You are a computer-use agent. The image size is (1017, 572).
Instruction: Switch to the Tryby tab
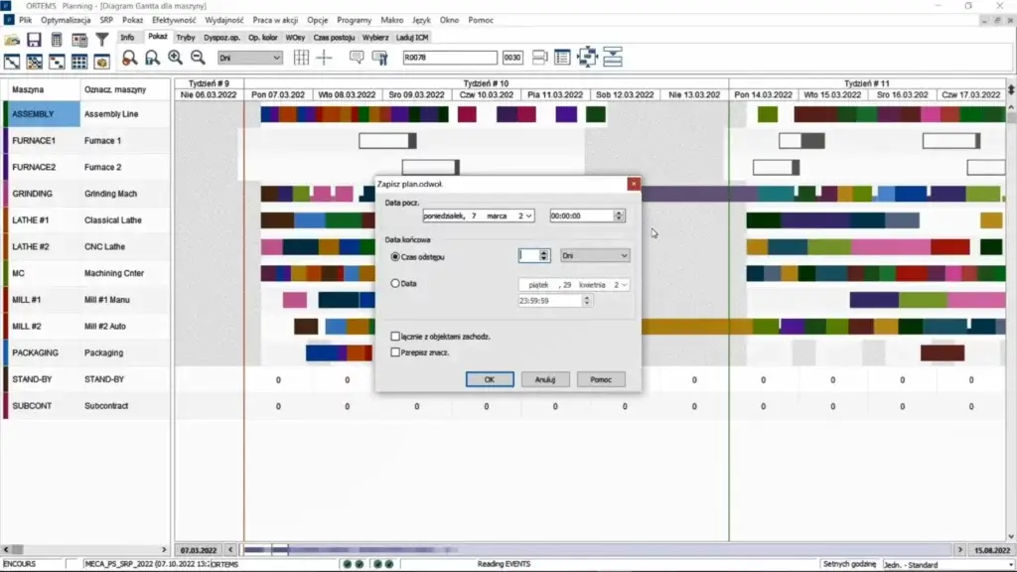[x=186, y=36]
